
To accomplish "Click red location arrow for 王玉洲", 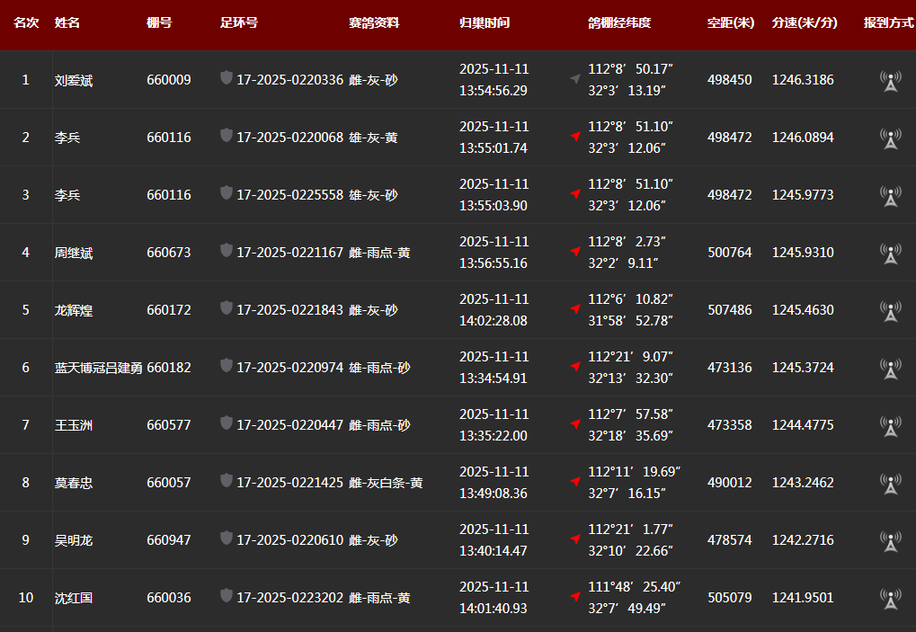I will [575, 424].
